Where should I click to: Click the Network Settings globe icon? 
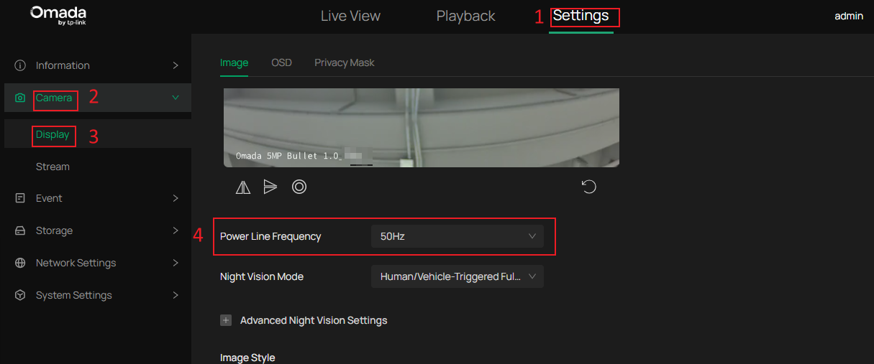click(20, 263)
